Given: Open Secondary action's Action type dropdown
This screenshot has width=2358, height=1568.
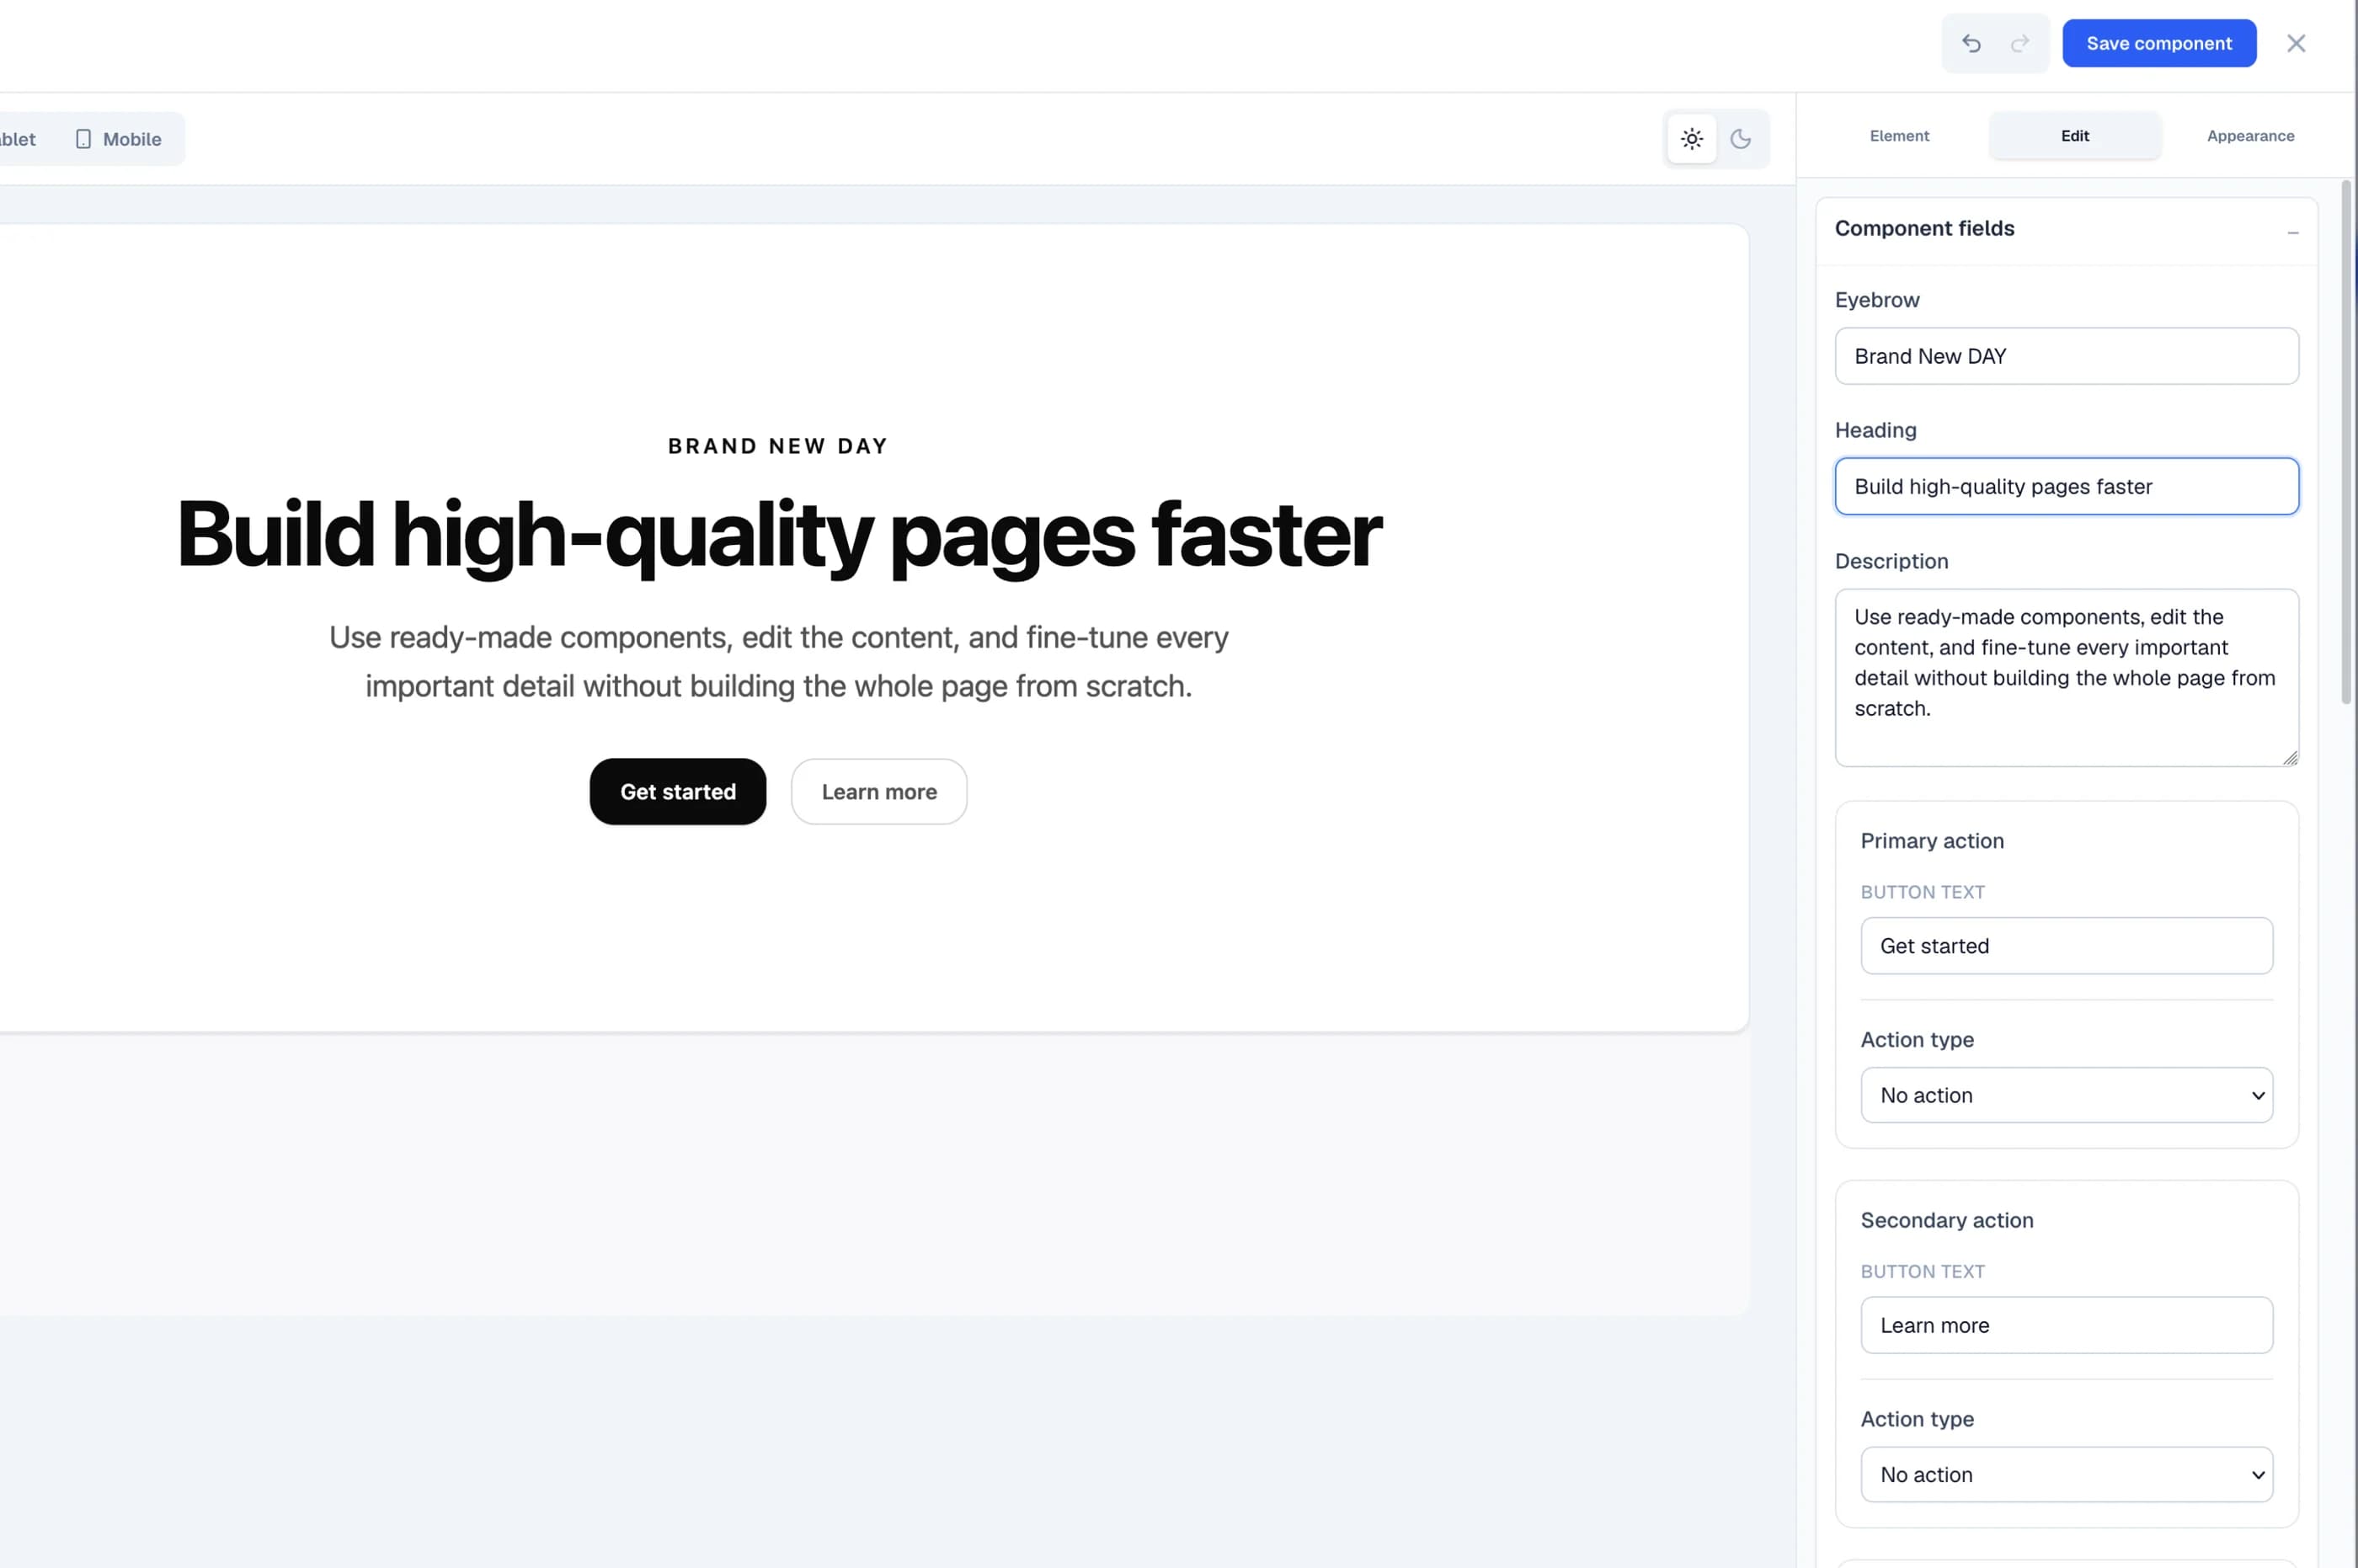Looking at the screenshot, I should (2066, 1475).
